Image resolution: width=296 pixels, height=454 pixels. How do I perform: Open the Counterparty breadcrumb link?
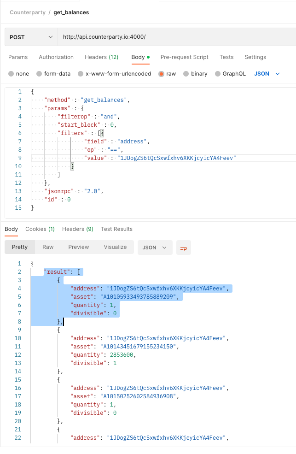[x=28, y=12]
